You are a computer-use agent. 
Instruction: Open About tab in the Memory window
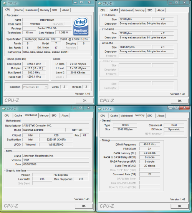tap(161, 116)
